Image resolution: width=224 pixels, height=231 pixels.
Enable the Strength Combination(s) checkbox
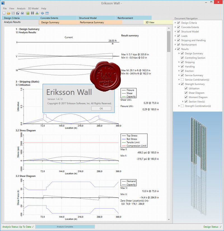(x=182, y=106)
